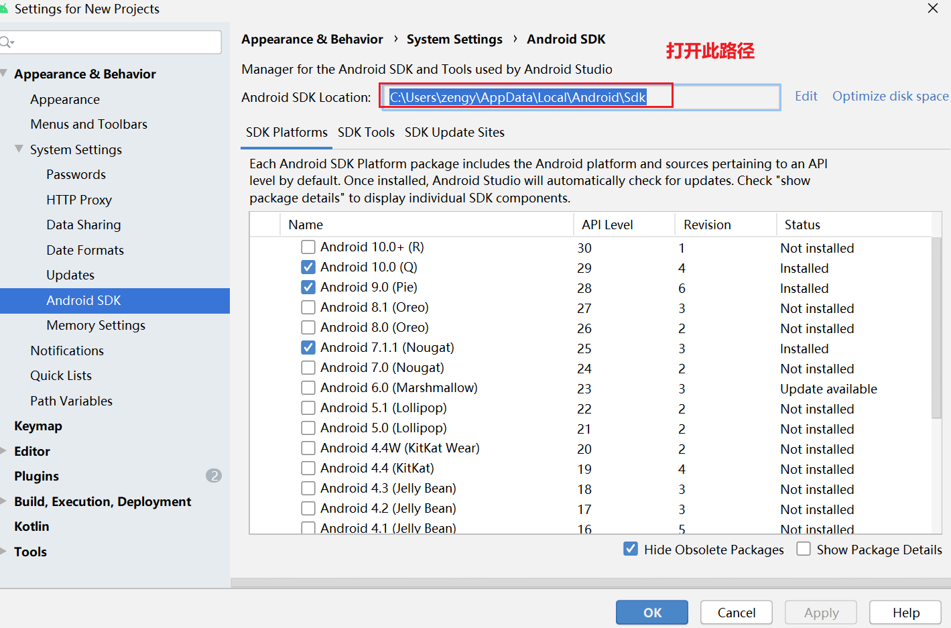Uncheck the Android 9.0 (Pie) checkbox
The height and width of the screenshot is (628, 951).
pyautogui.click(x=308, y=288)
